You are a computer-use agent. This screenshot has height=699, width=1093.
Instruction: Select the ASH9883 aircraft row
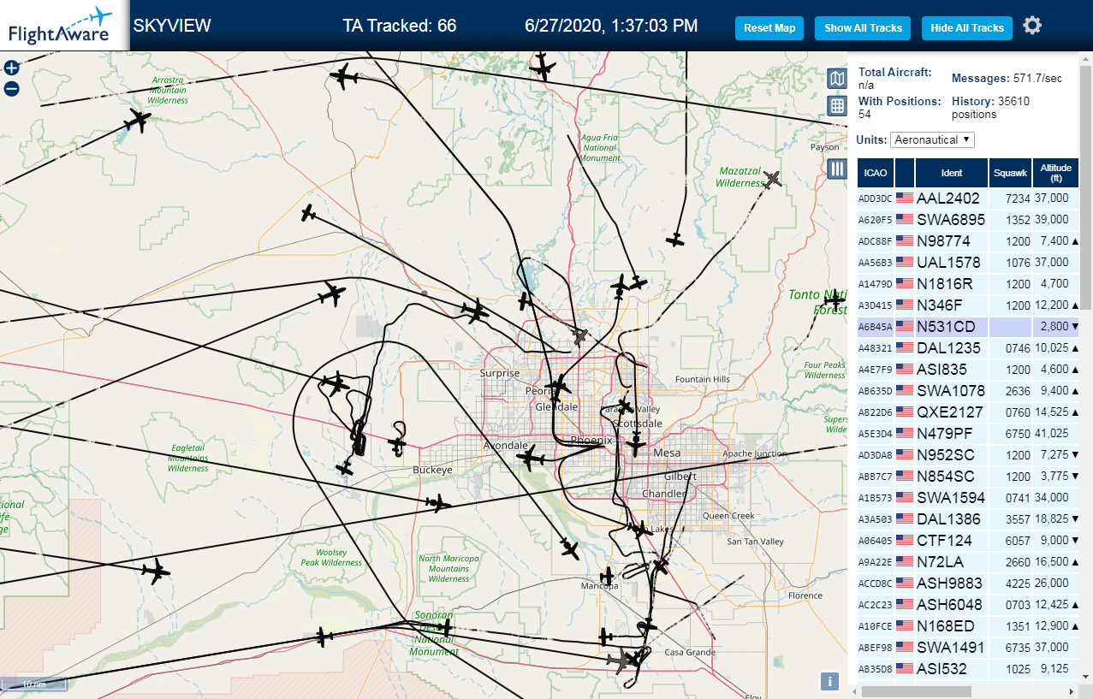[969, 583]
